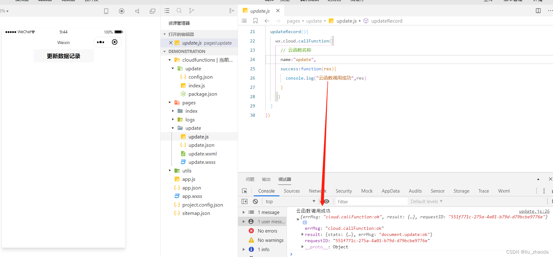553x257 pixels.
Task: Click the mini program capsule close circle
Action: (115, 42)
